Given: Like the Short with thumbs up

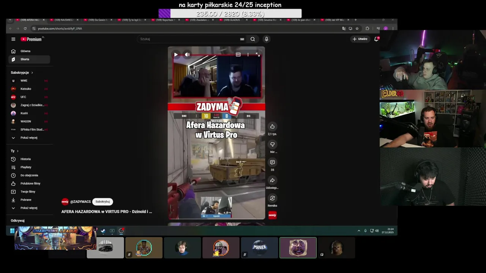Looking at the screenshot, I should [x=272, y=126].
